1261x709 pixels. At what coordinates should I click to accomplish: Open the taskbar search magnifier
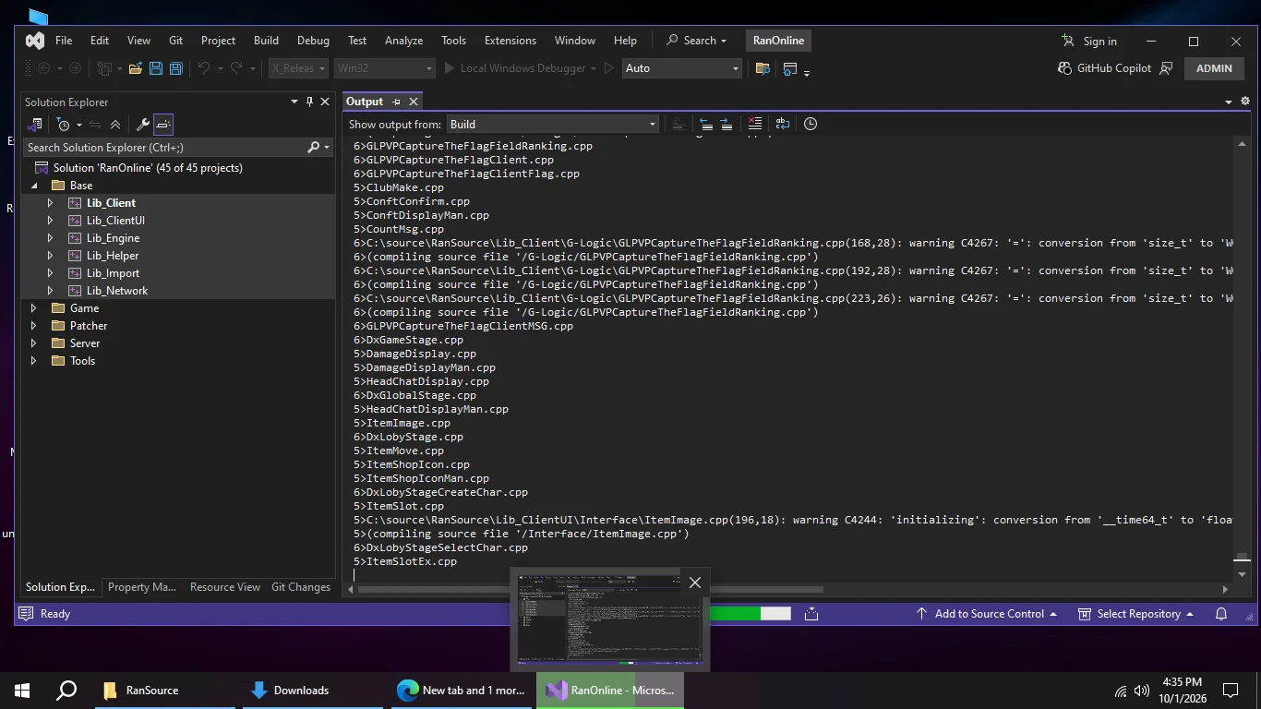point(66,690)
